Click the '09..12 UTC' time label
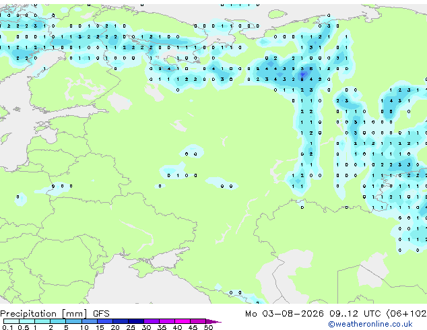Viewport: 427px width, 330px height. pyautogui.click(x=355, y=314)
